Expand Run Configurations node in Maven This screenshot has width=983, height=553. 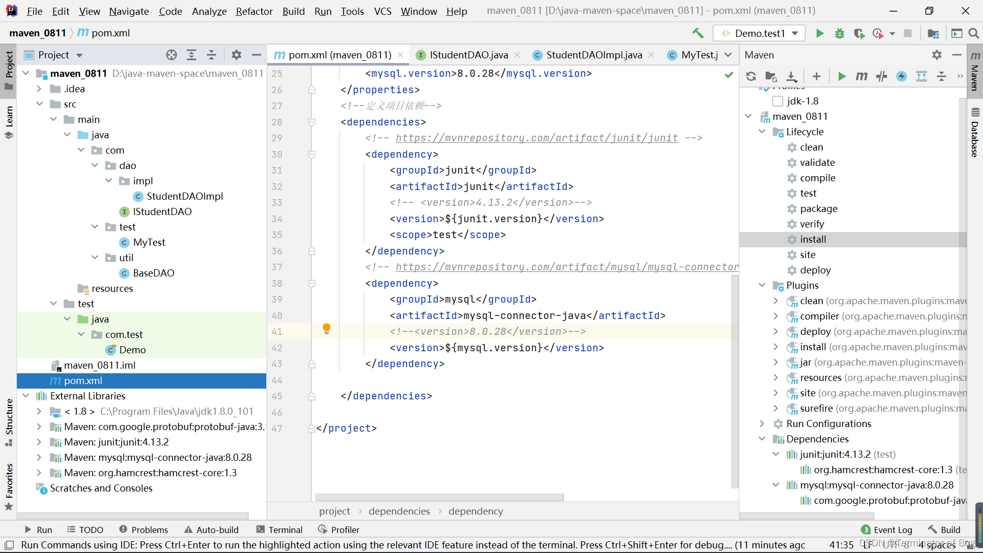(x=762, y=423)
